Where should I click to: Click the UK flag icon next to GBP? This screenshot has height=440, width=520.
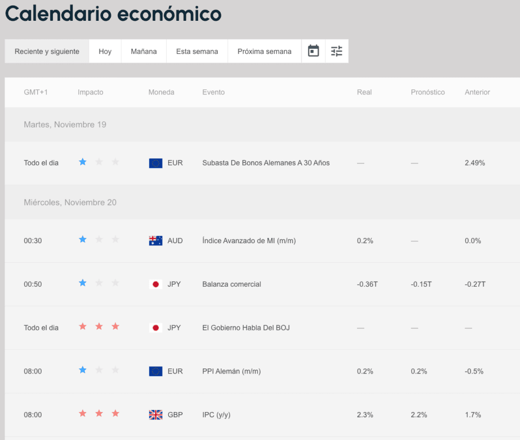pyautogui.click(x=155, y=415)
